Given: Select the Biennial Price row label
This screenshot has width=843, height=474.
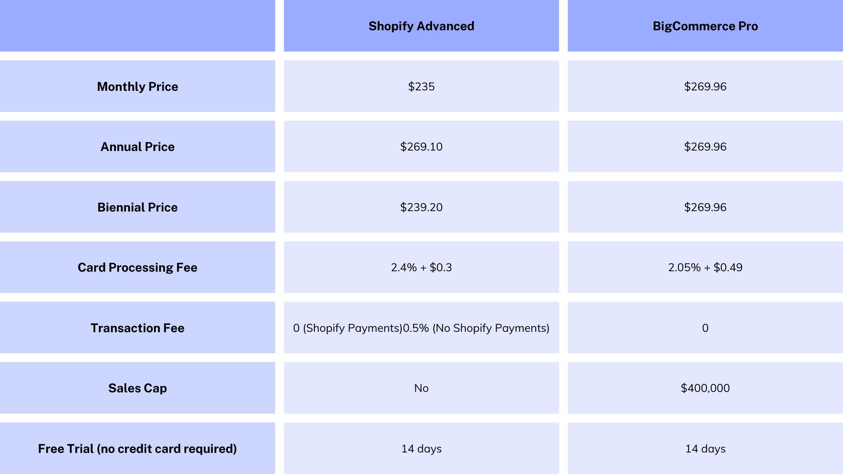Looking at the screenshot, I should [138, 207].
